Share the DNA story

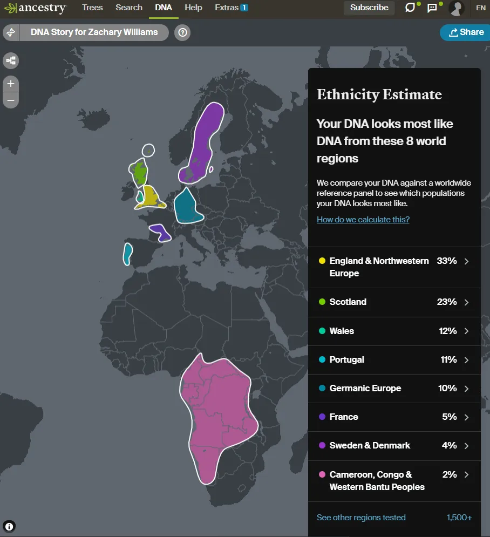click(466, 32)
